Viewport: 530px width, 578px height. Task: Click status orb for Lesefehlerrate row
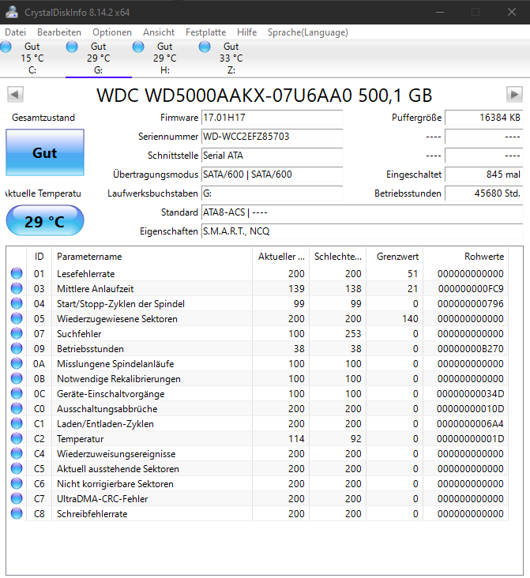(17, 273)
